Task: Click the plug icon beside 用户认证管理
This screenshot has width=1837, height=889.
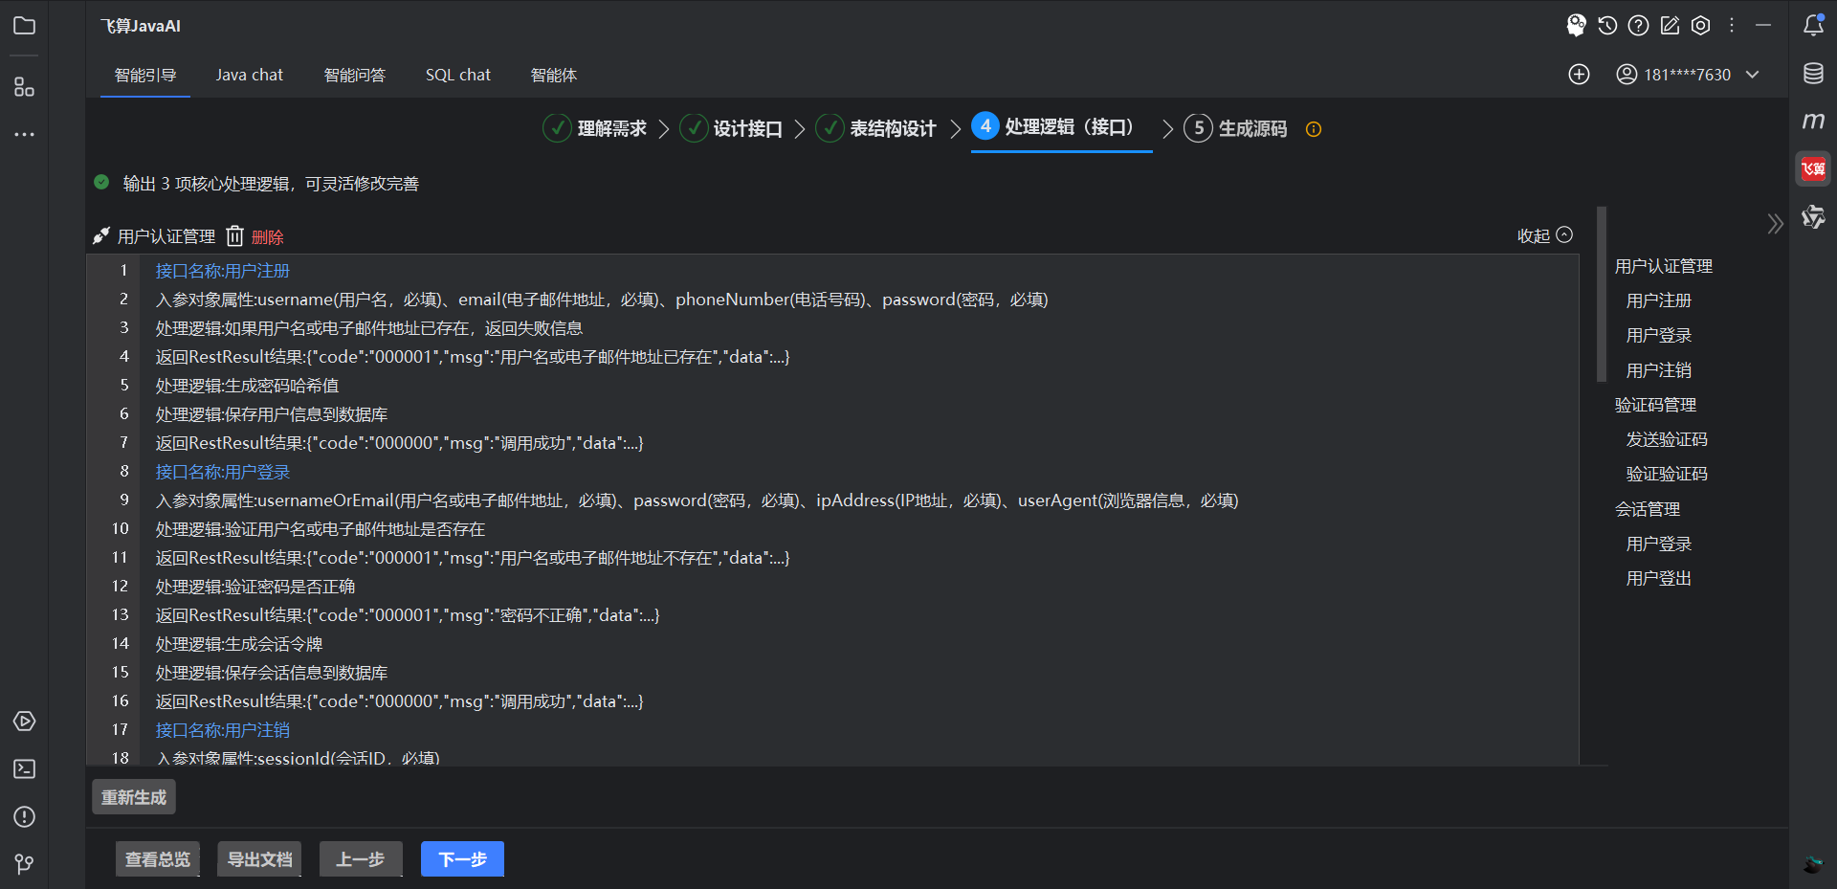Action: click(x=101, y=236)
